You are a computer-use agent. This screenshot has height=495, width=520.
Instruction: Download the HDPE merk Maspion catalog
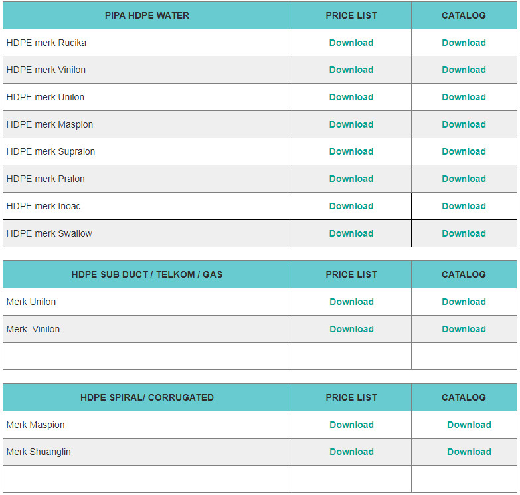coord(464,124)
